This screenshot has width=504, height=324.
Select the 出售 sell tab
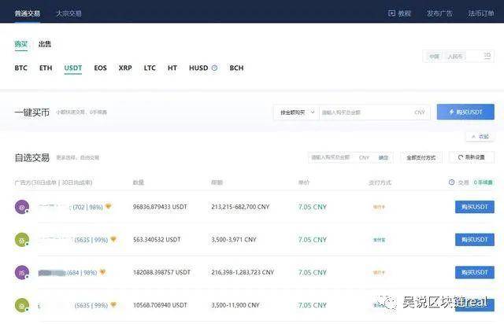coord(45,44)
